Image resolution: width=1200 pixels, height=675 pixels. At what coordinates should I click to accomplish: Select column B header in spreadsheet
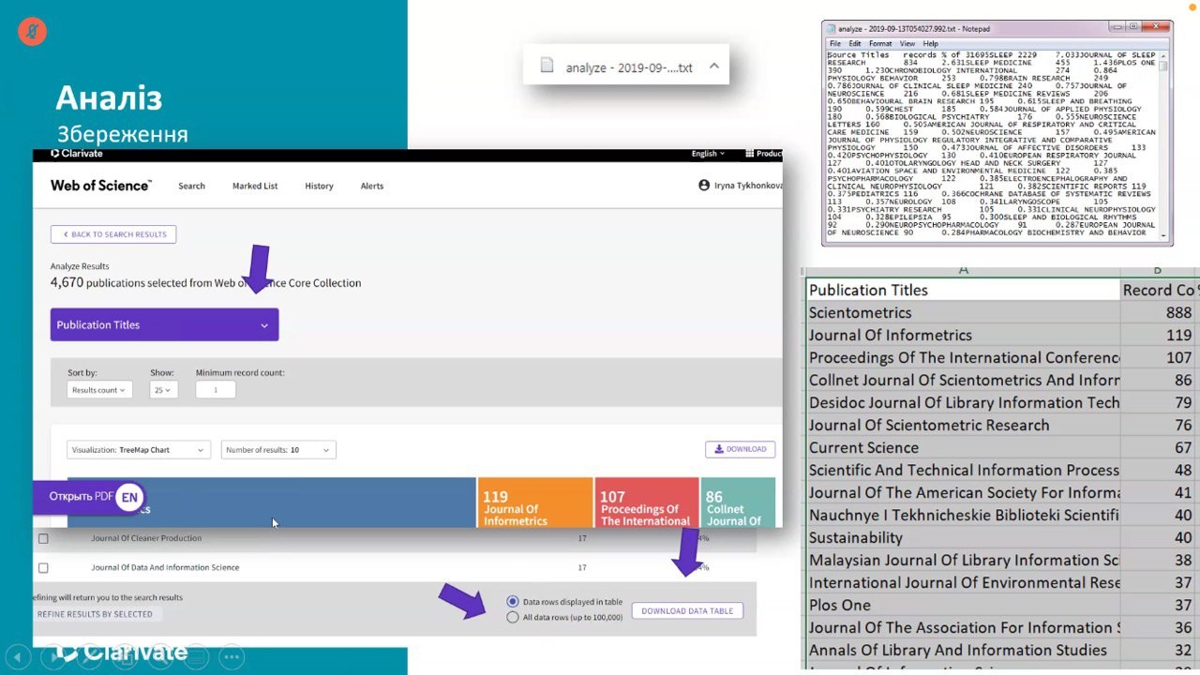pyautogui.click(x=1160, y=271)
